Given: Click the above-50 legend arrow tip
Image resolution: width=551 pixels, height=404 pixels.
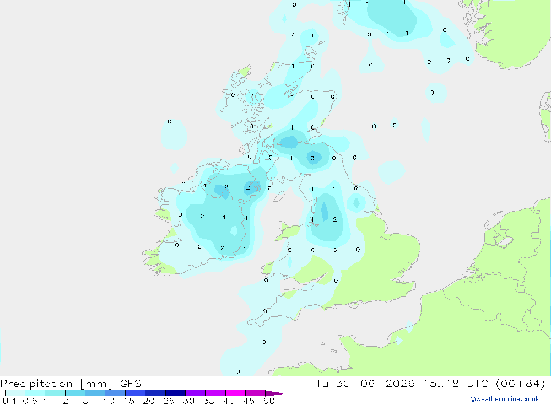Looking at the screenshot, I should pos(275,393).
